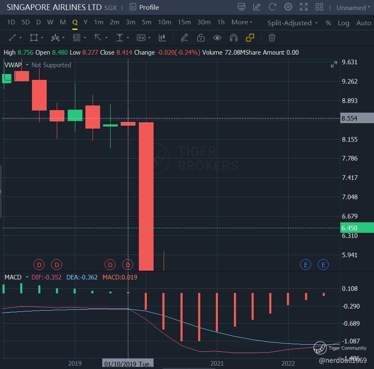
Task: Enter fullscreen chart mode
Action: pos(303,7)
